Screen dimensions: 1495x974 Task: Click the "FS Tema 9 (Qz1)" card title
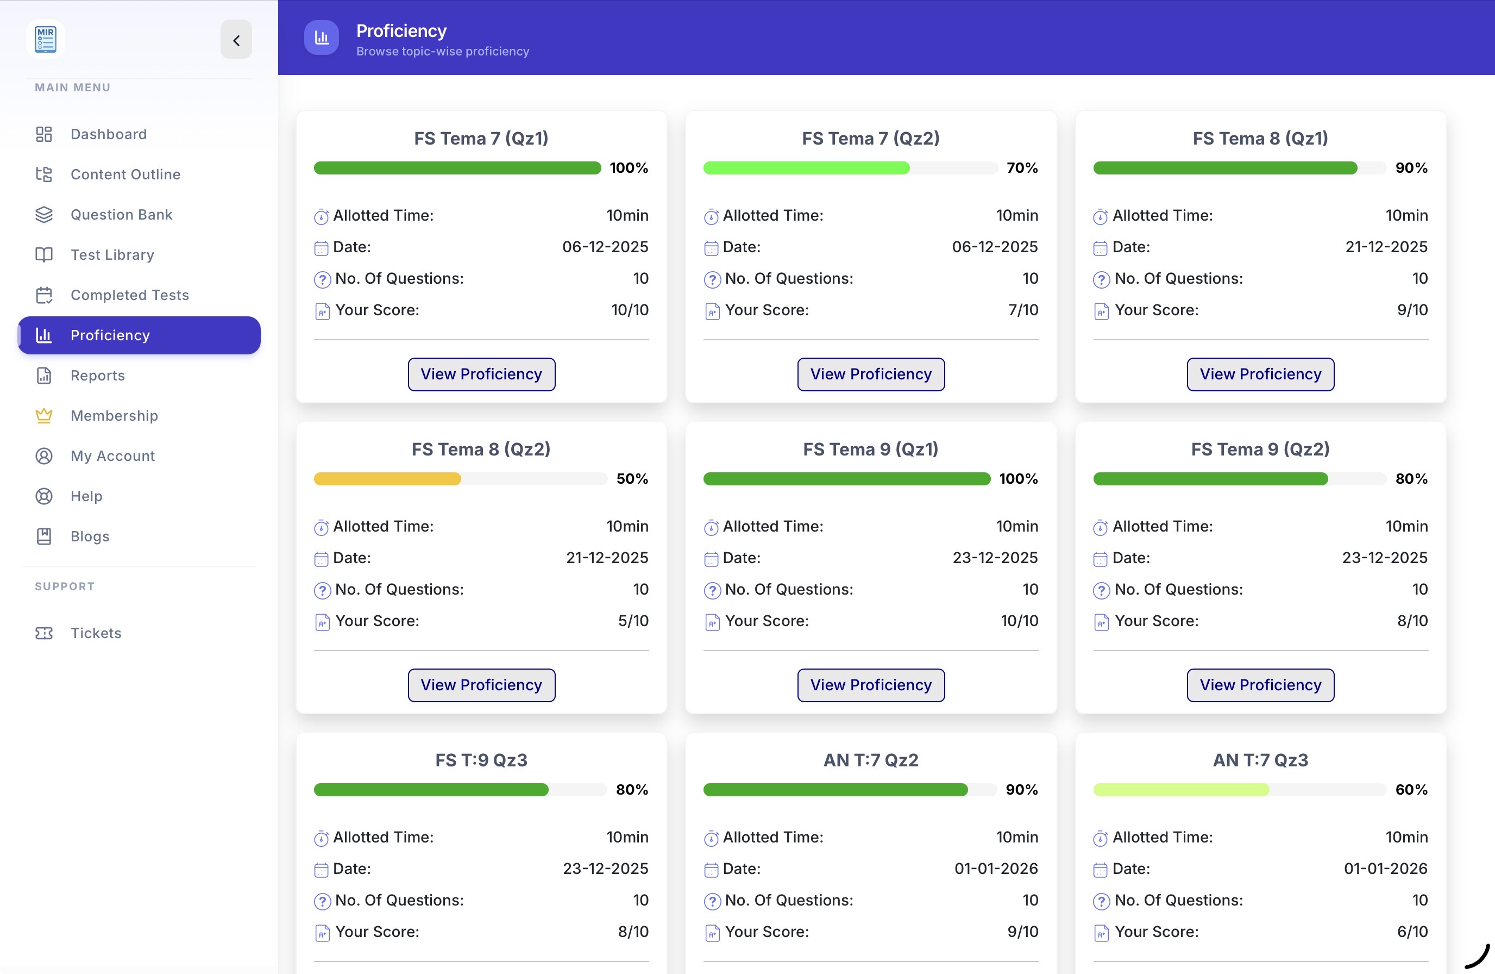[x=871, y=449]
